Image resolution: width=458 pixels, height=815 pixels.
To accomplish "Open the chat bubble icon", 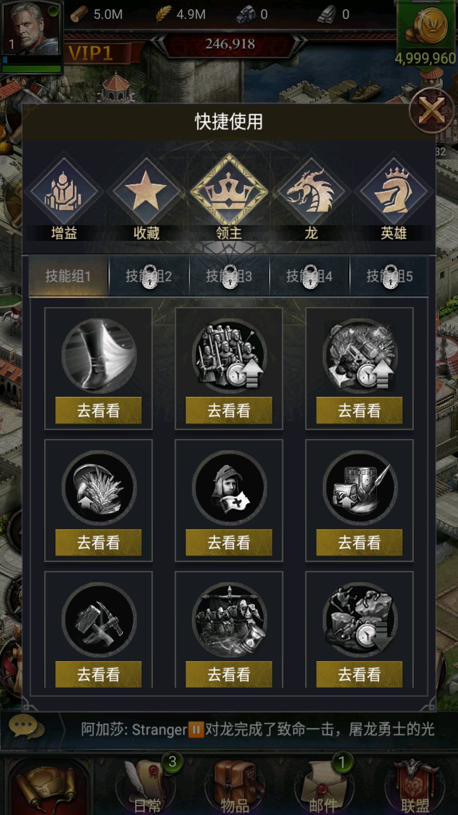I will tap(23, 727).
